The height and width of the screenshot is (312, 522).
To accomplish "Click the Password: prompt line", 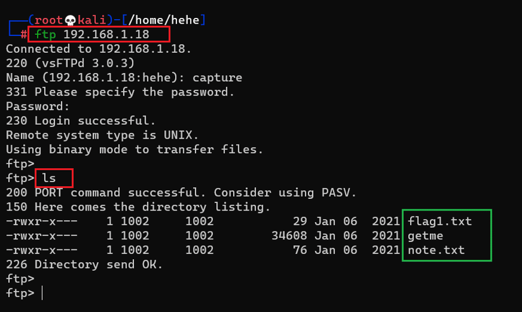I will (x=38, y=106).
